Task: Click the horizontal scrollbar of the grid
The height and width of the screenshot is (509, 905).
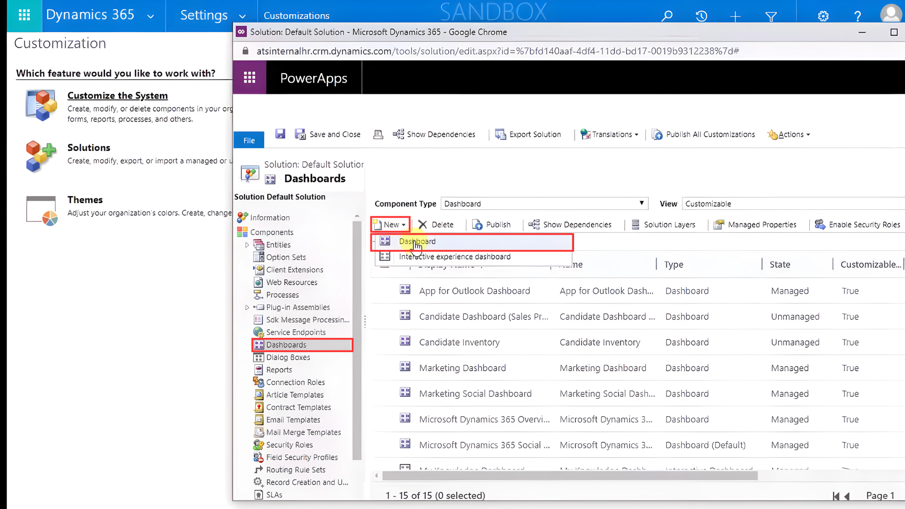Action: coord(570,476)
